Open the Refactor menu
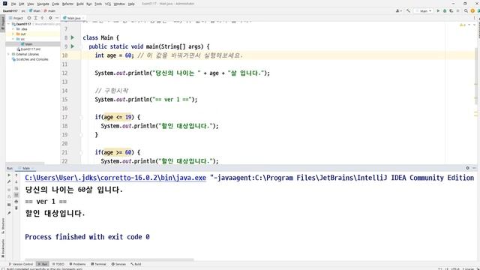Screen dimensions: 480x270 67,4
